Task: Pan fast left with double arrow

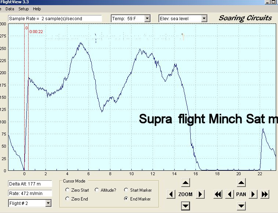Action: pos(218,194)
